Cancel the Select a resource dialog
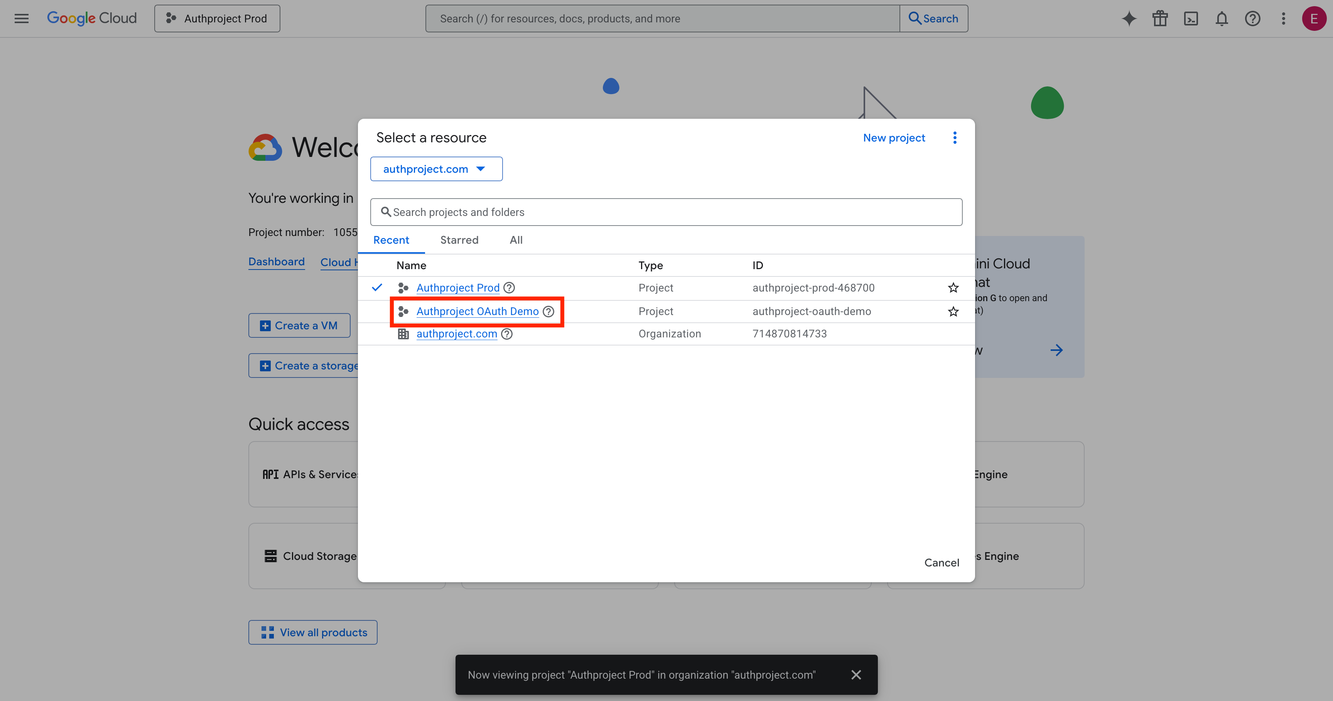 [x=941, y=562]
